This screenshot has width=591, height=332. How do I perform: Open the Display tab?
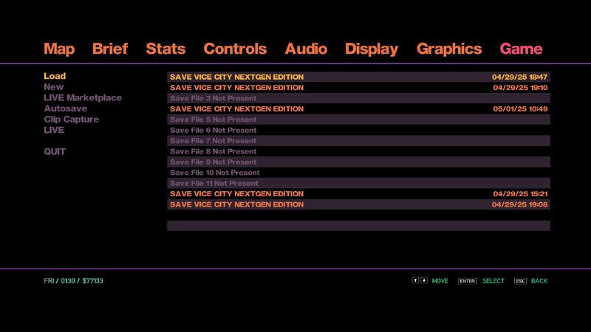[372, 49]
